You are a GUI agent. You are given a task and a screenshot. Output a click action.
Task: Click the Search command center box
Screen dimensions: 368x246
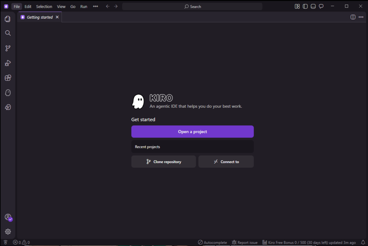(x=192, y=6)
